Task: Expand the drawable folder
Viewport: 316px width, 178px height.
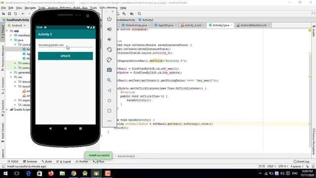Action: click(15, 82)
